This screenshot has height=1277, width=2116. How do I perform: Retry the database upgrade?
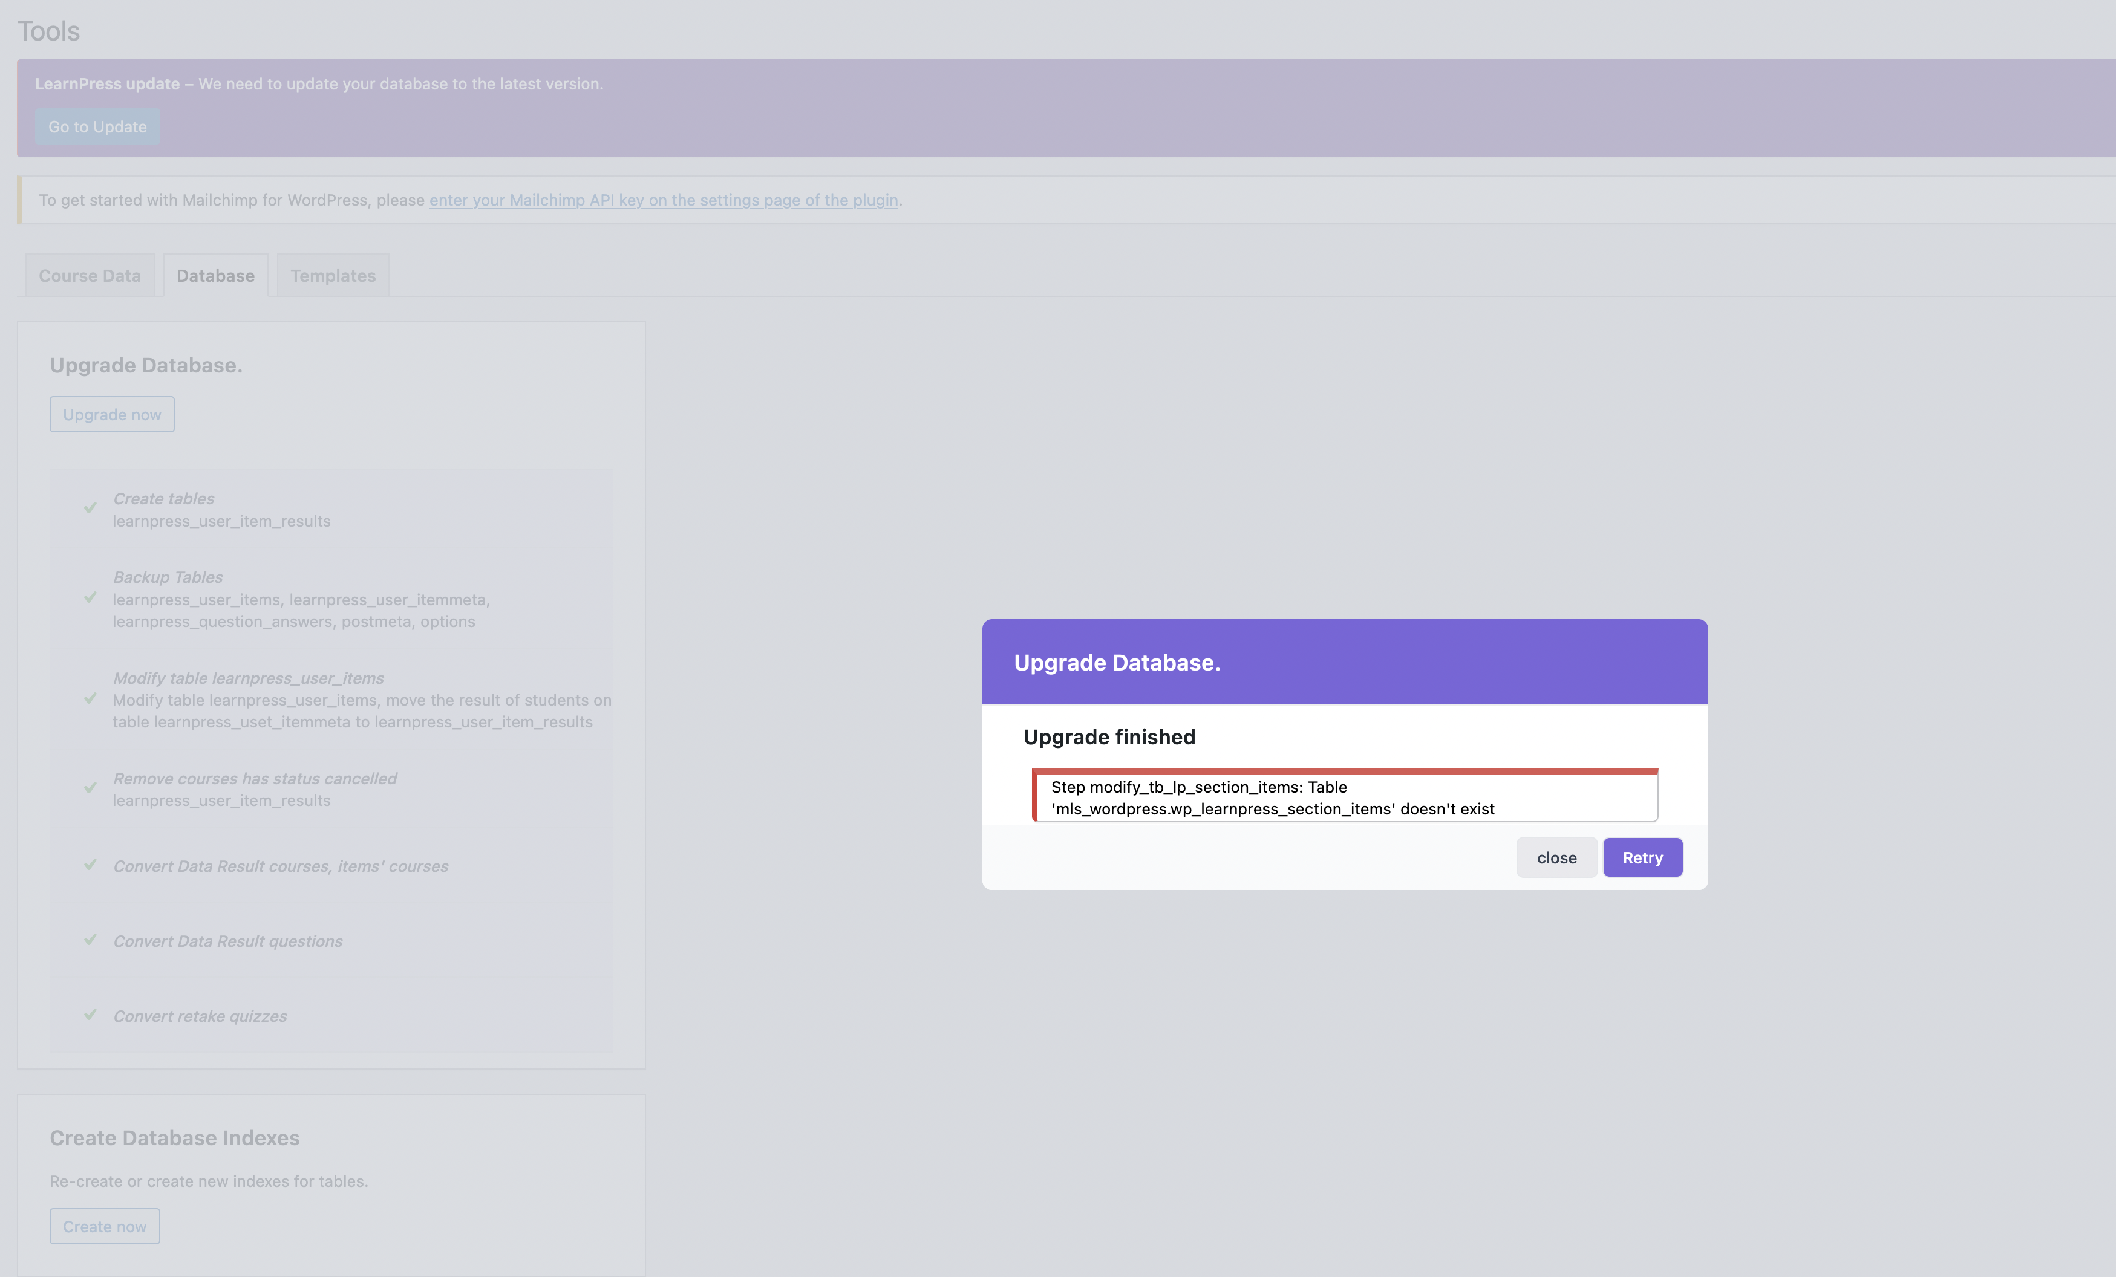(x=1642, y=857)
